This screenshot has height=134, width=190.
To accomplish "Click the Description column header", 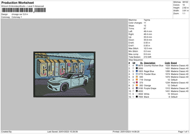I will pos(149,63).
